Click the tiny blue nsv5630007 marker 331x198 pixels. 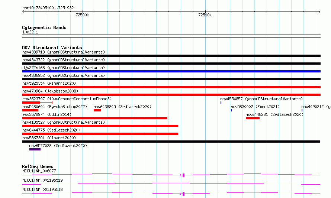tap(231, 110)
